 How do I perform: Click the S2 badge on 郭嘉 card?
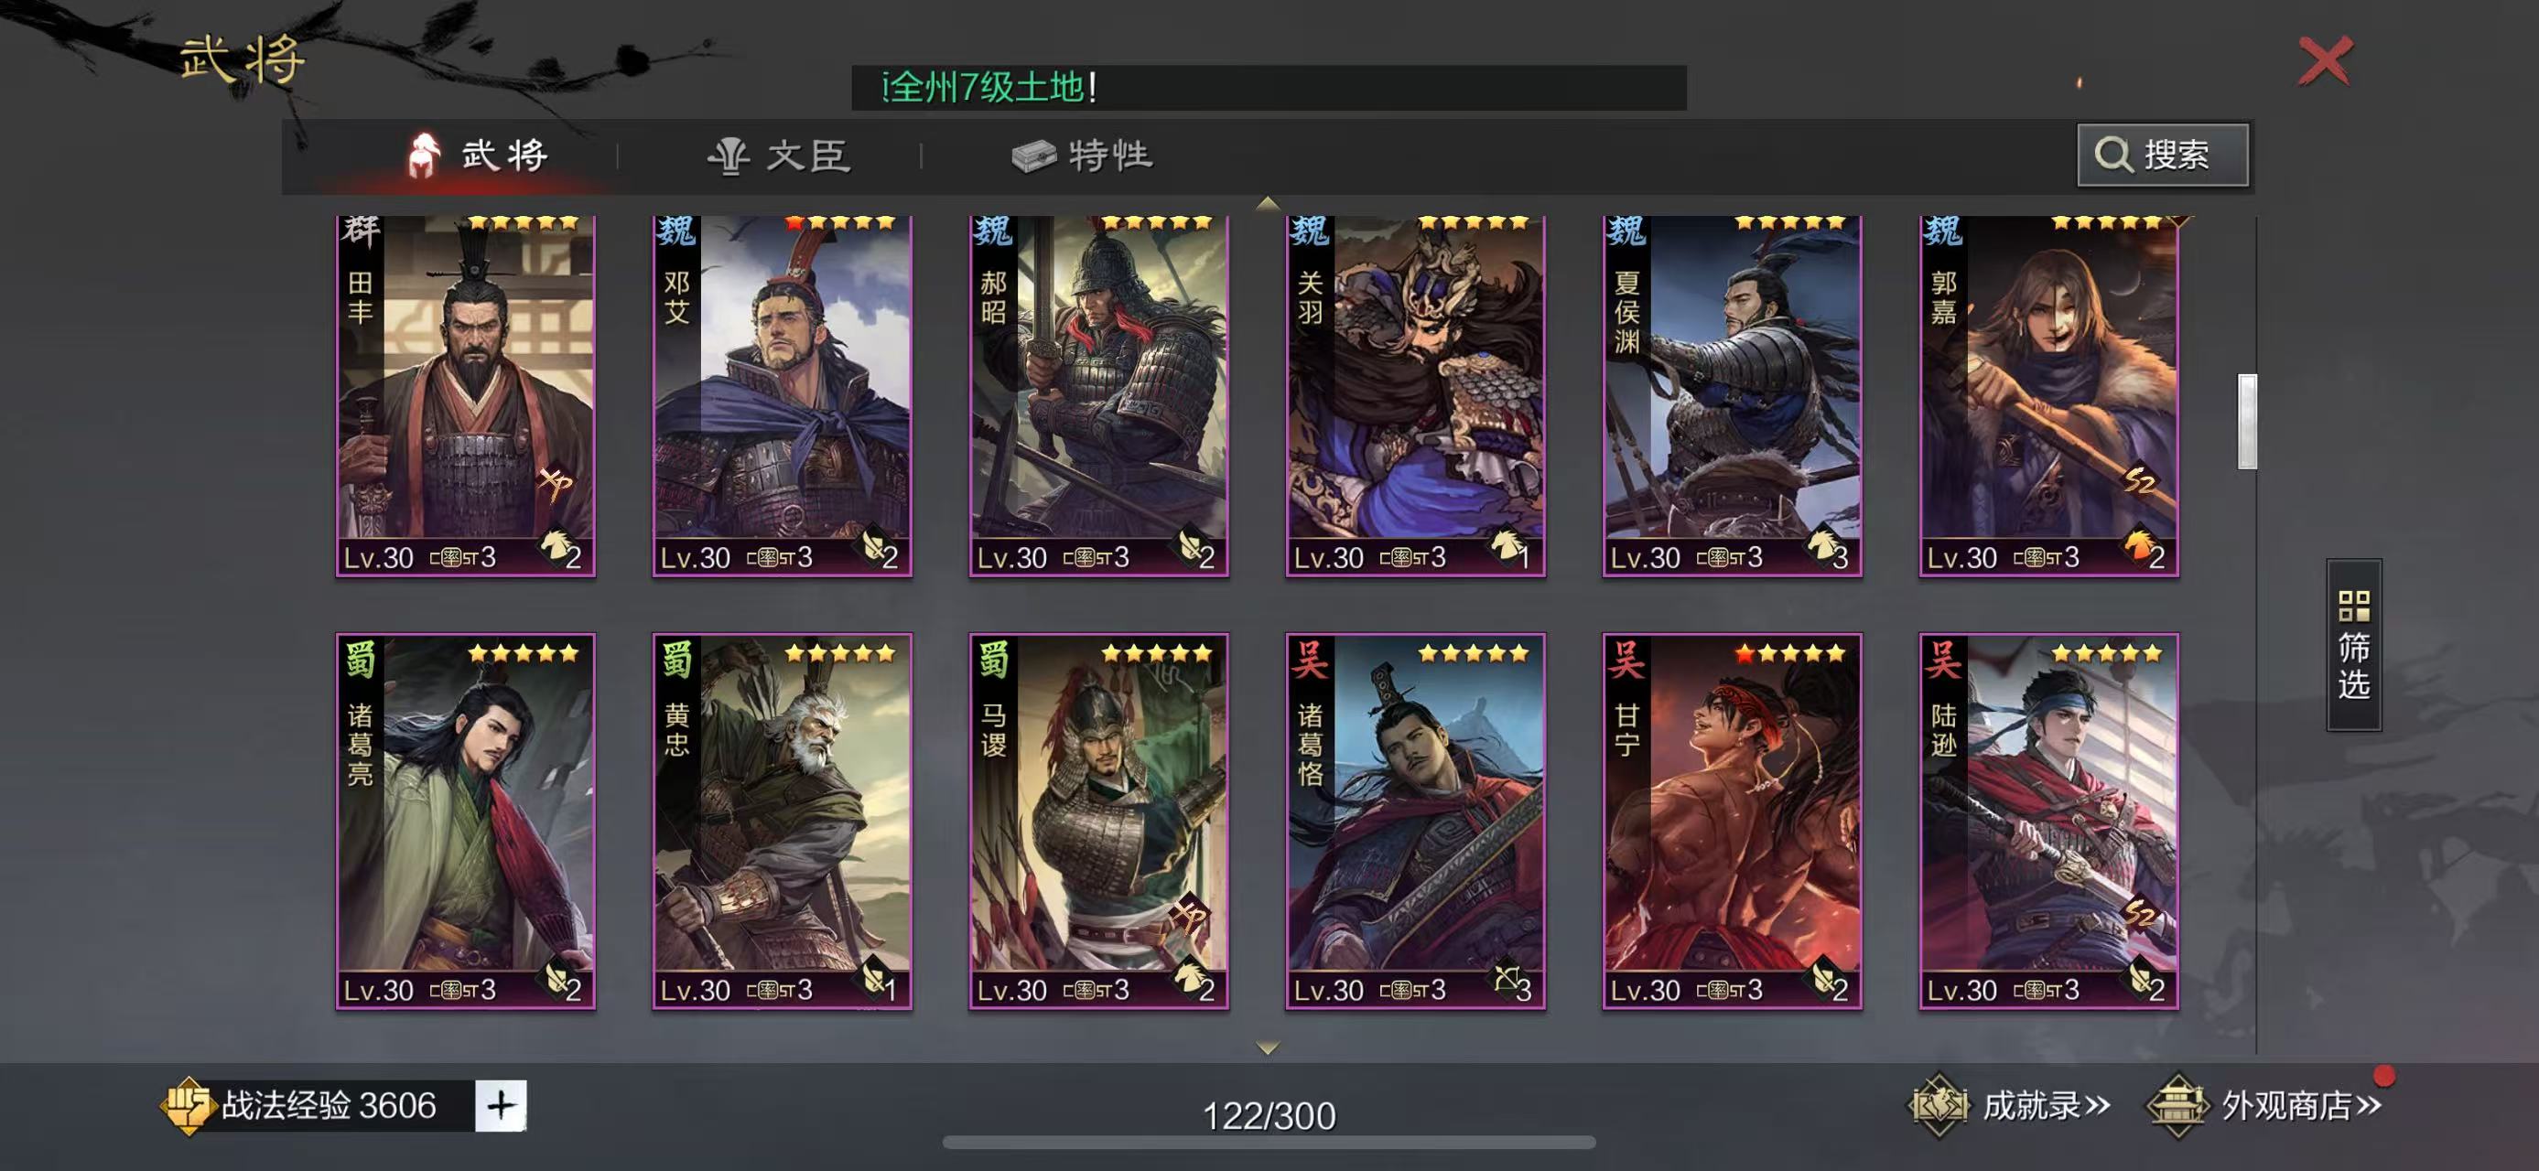[x=2140, y=480]
